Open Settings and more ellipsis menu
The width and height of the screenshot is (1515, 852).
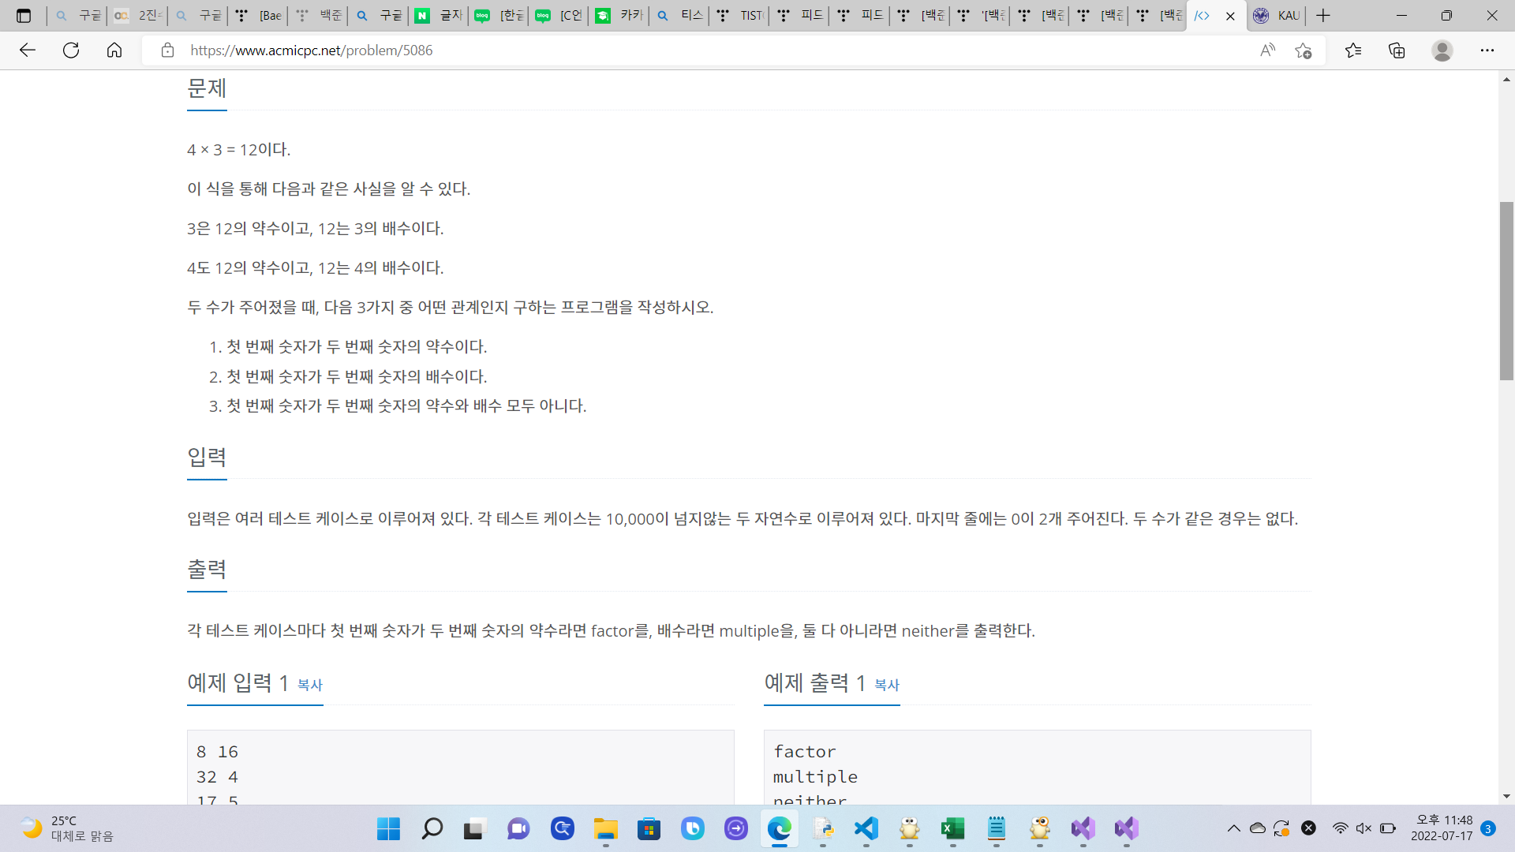(x=1487, y=50)
